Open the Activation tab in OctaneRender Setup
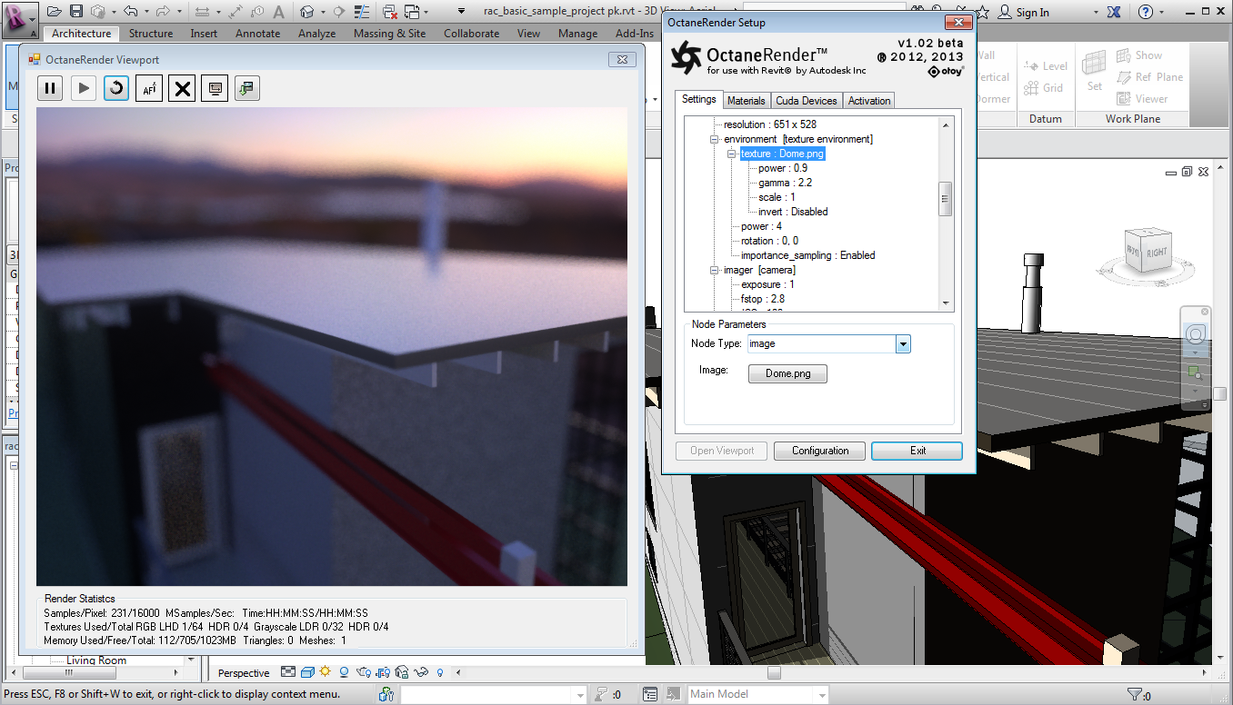 pyautogui.click(x=869, y=101)
